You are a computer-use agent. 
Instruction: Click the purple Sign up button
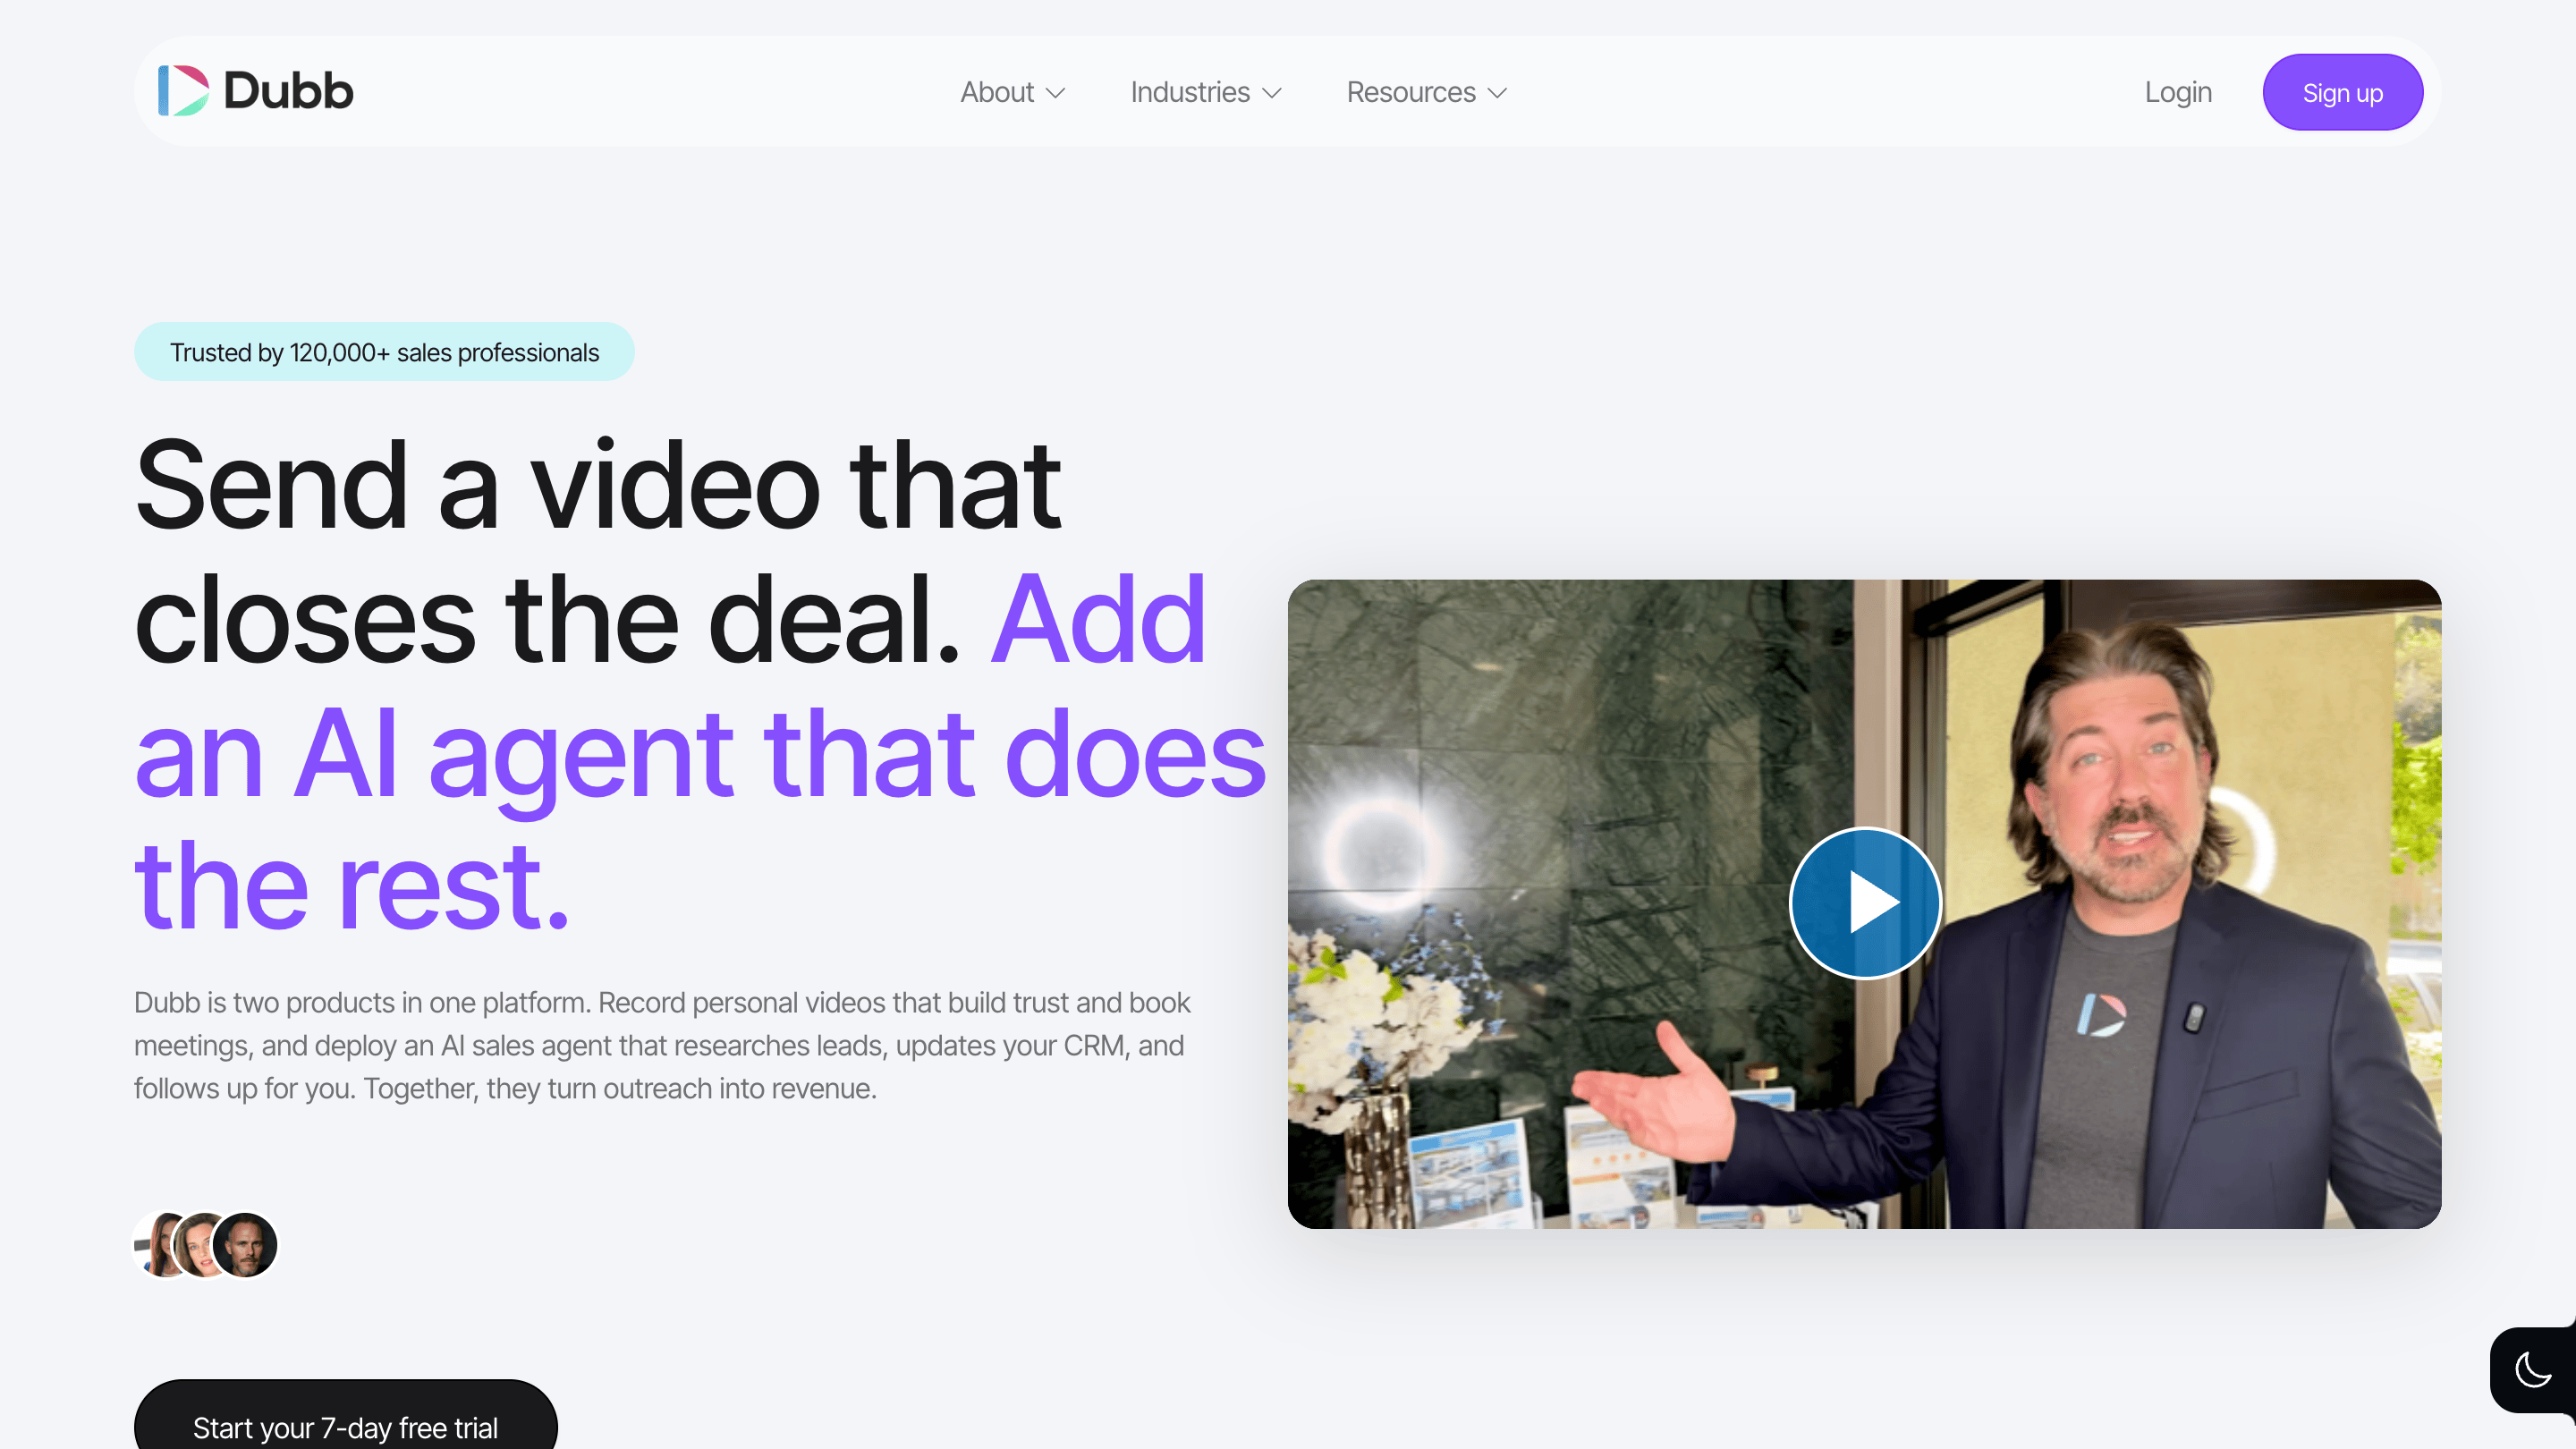pos(2342,92)
